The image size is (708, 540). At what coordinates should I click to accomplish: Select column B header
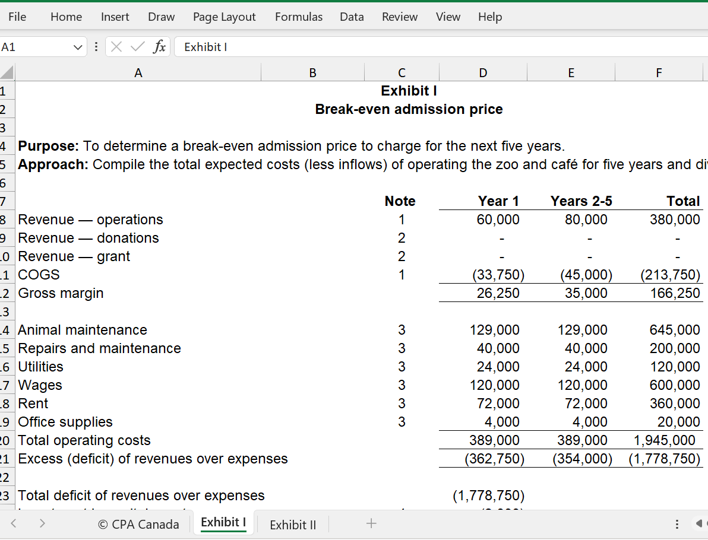point(312,72)
